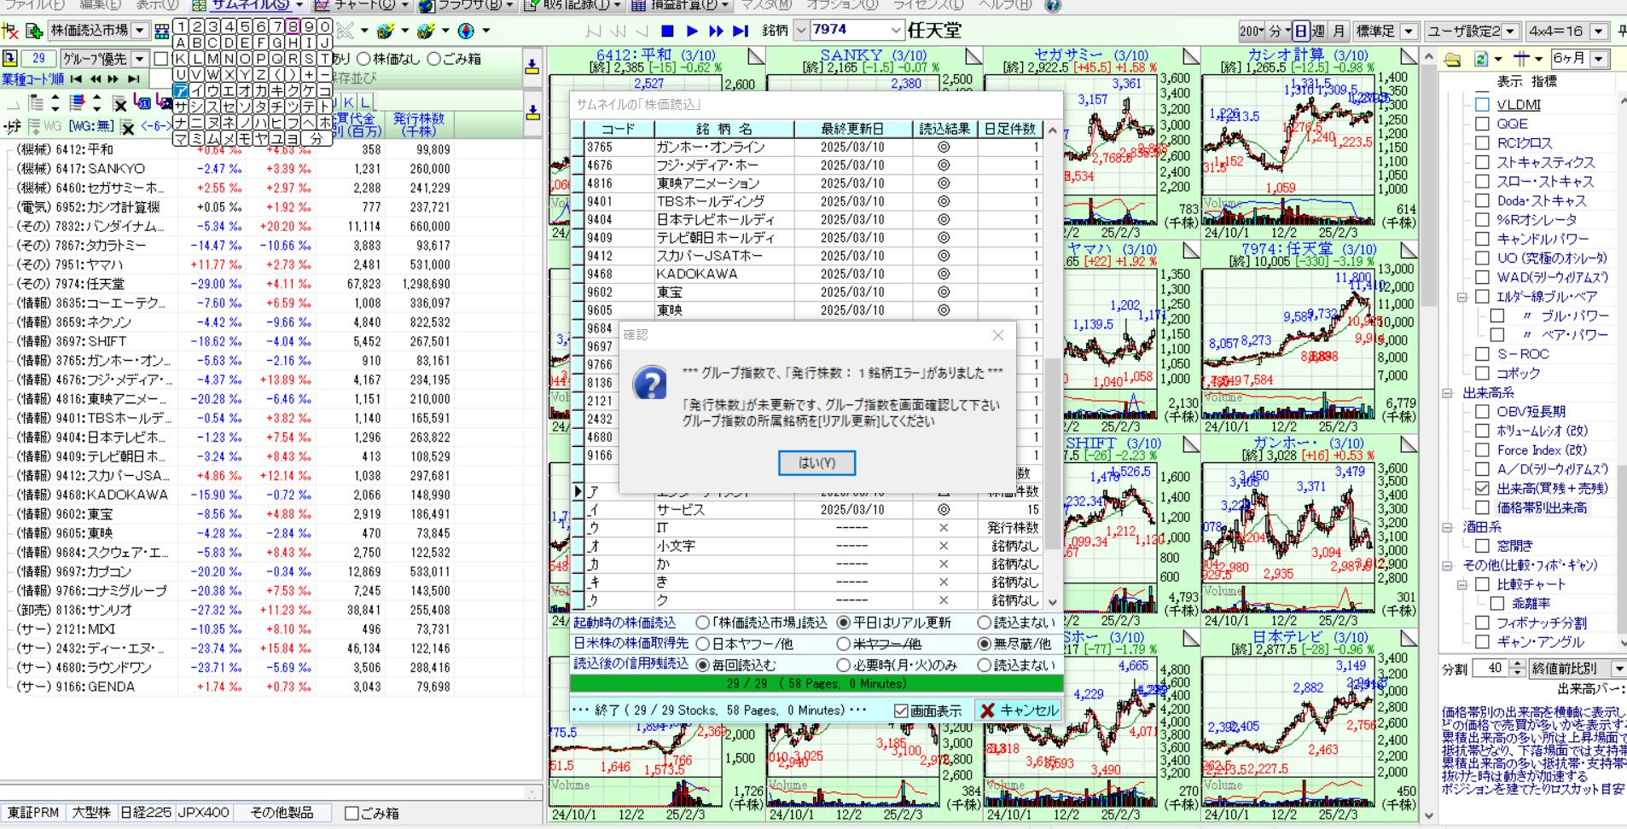
Task: Collapse the 出来高系 tree node
Action: pyautogui.click(x=1447, y=393)
